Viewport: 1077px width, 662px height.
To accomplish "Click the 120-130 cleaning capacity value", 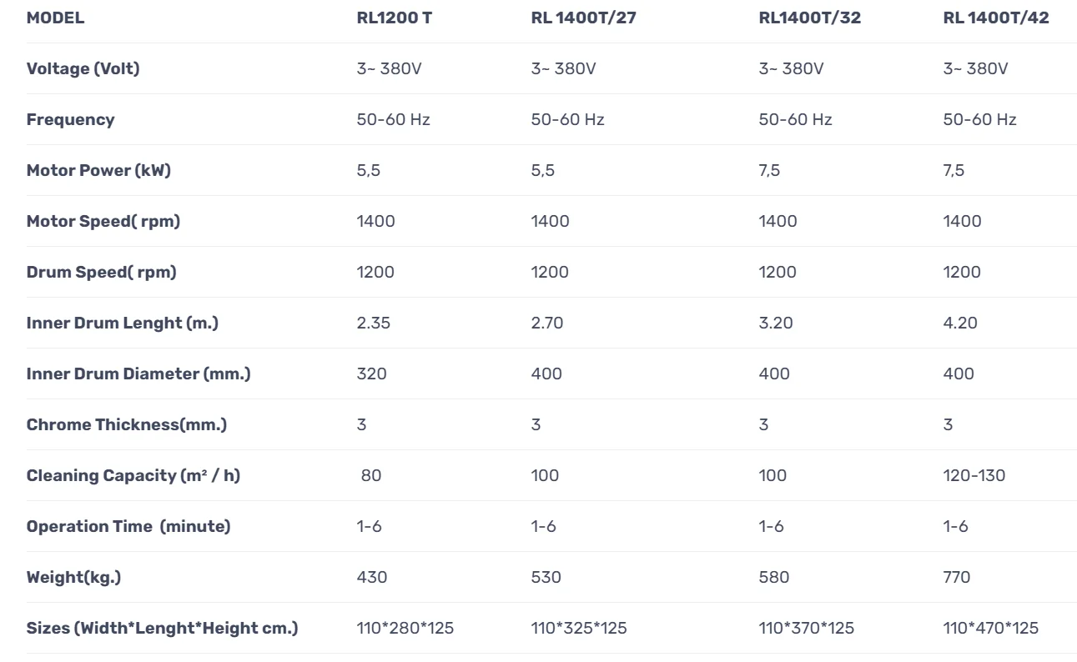I will click(974, 475).
